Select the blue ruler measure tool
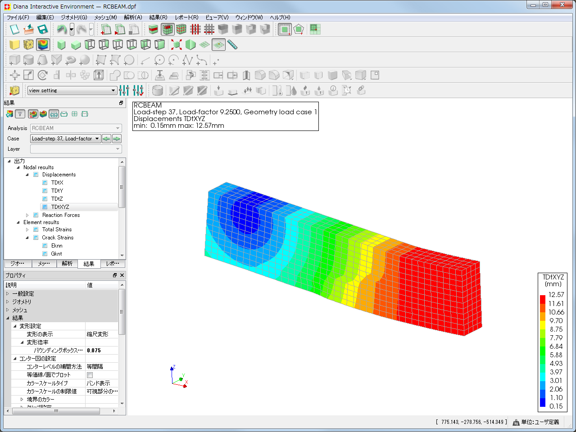 pyautogui.click(x=232, y=45)
